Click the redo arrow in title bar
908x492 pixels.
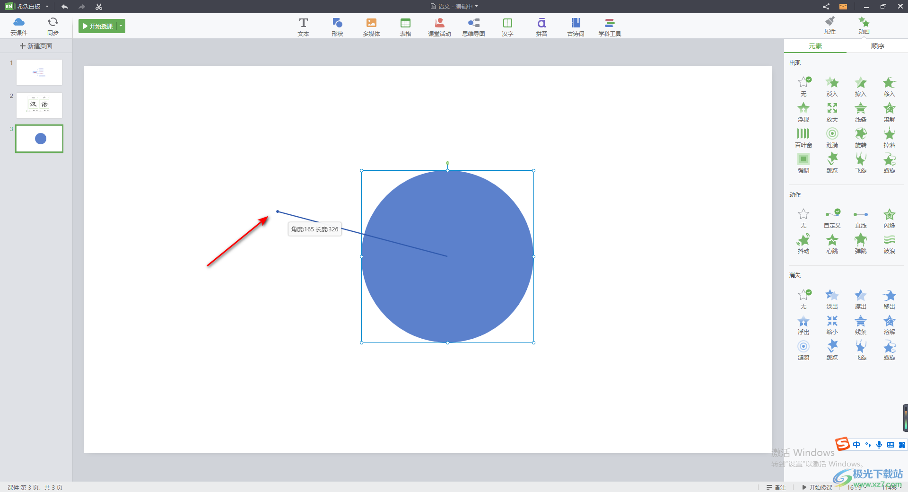(x=82, y=7)
